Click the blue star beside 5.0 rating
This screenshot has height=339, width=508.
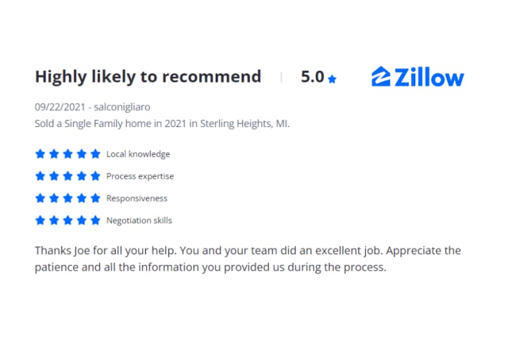click(x=332, y=79)
